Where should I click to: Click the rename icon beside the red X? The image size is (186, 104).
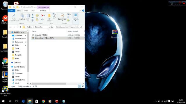click(42, 19)
